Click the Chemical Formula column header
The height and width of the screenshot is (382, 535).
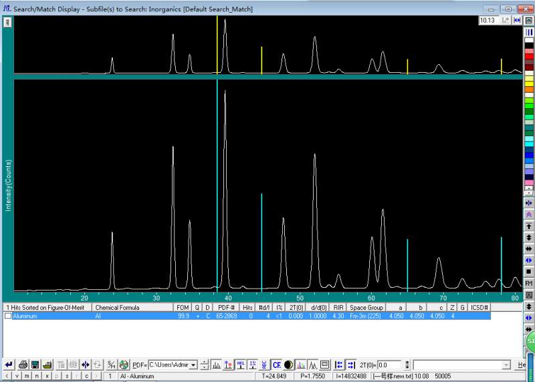pyautogui.click(x=117, y=307)
